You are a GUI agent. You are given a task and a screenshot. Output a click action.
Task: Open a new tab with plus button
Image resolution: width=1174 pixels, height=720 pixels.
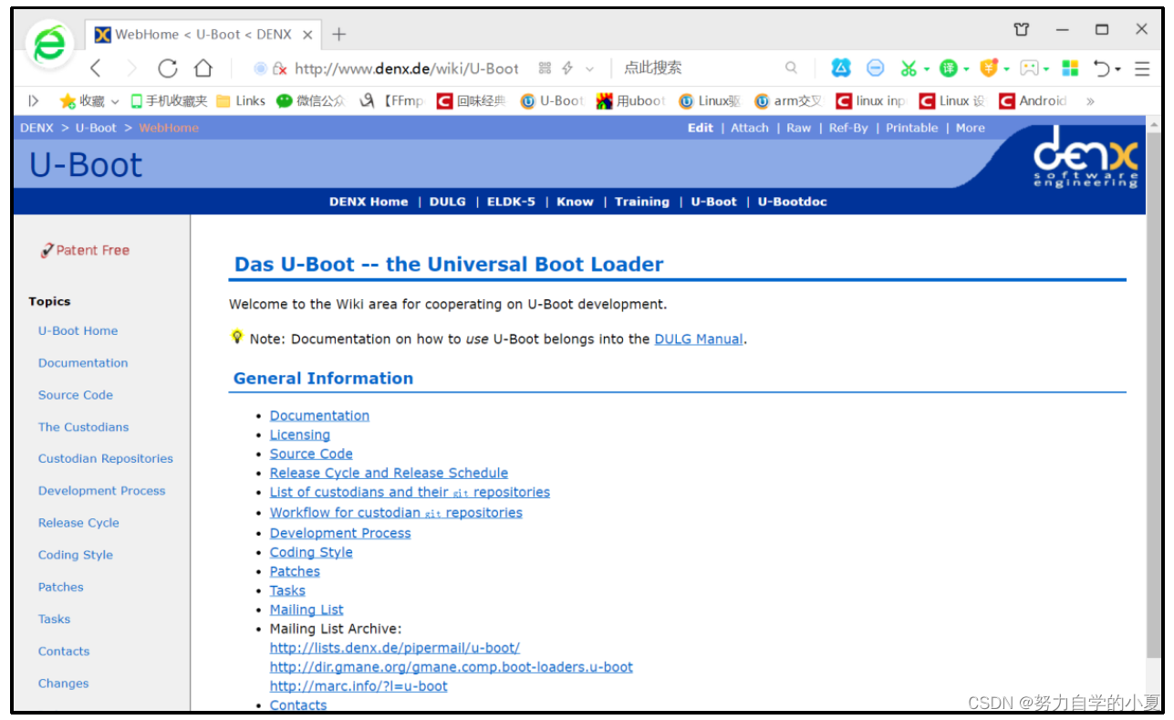(338, 35)
